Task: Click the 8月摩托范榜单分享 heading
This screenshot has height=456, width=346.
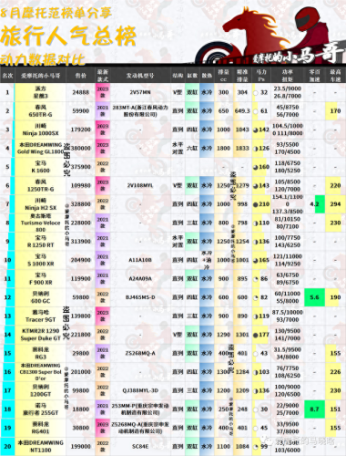Action: pyautogui.click(x=56, y=13)
